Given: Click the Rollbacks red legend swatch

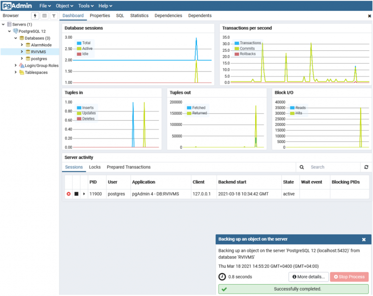Looking at the screenshot, I should pos(237,54).
